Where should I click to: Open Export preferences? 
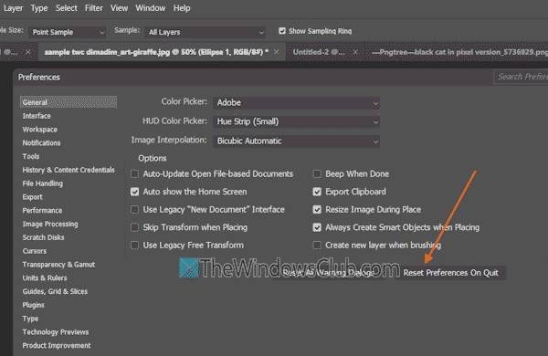pyautogui.click(x=33, y=197)
